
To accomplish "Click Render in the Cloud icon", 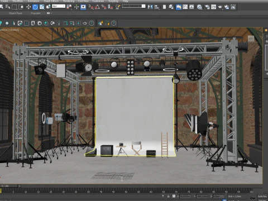I will tap(227, 7).
